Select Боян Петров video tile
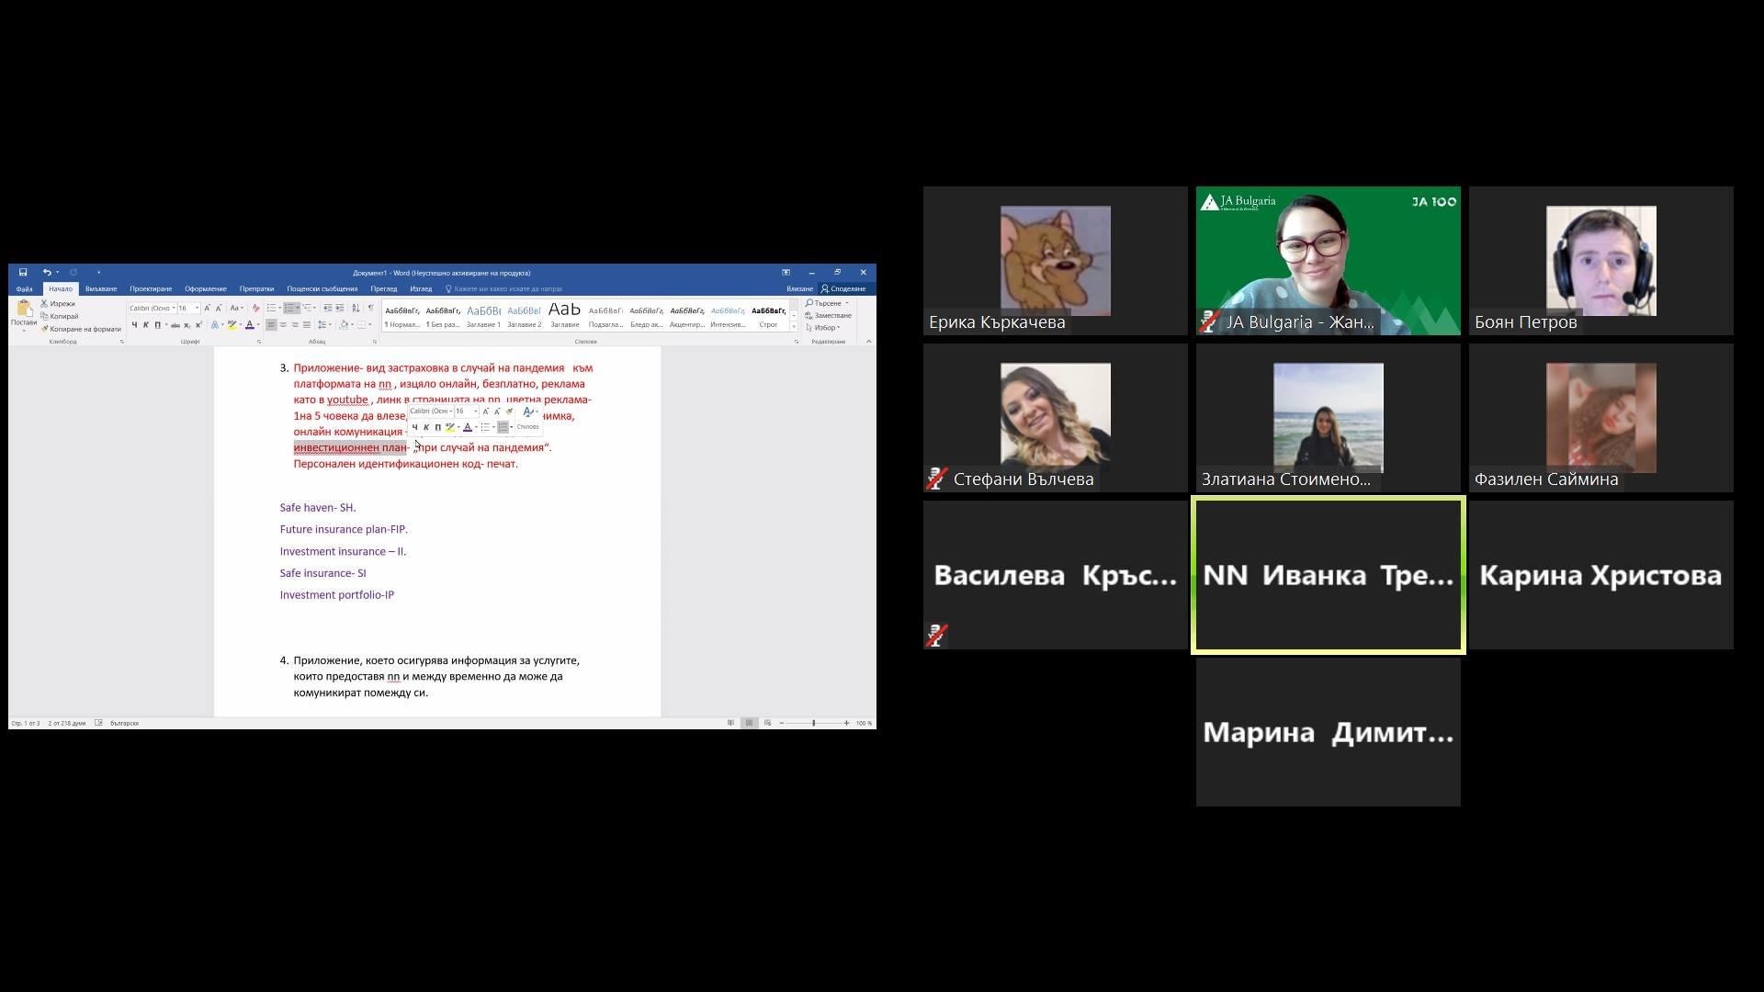This screenshot has width=1764, height=992. [1600, 261]
